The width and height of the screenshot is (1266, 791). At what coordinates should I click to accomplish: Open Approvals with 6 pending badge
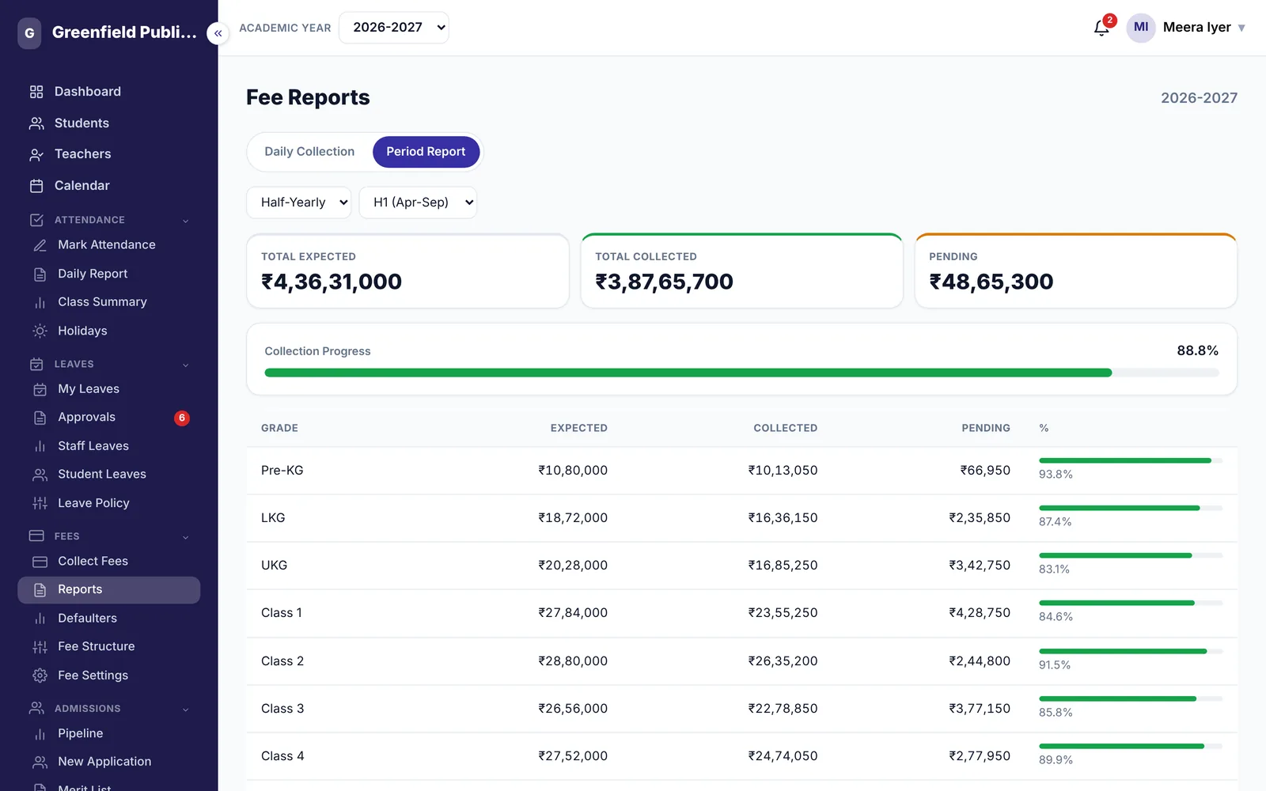coord(108,418)
